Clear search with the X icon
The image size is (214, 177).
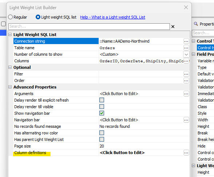point(173,27)
